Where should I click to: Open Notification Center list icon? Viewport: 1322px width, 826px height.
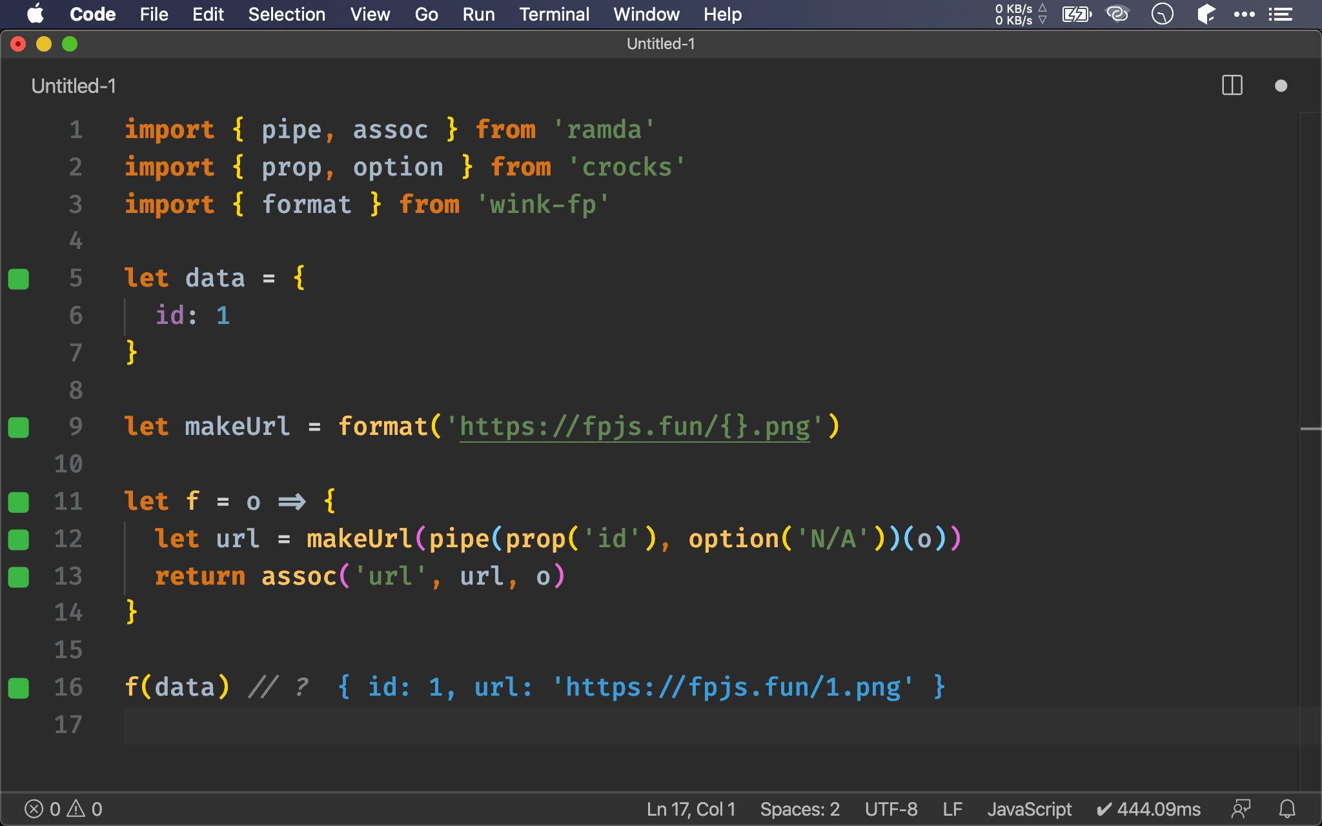(x=1281, y=14)
